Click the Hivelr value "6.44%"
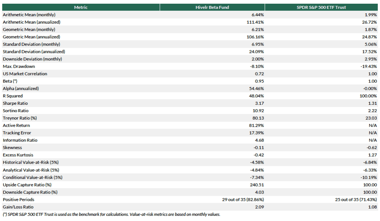Screen dimensions: 380x221 coord(258,15)
